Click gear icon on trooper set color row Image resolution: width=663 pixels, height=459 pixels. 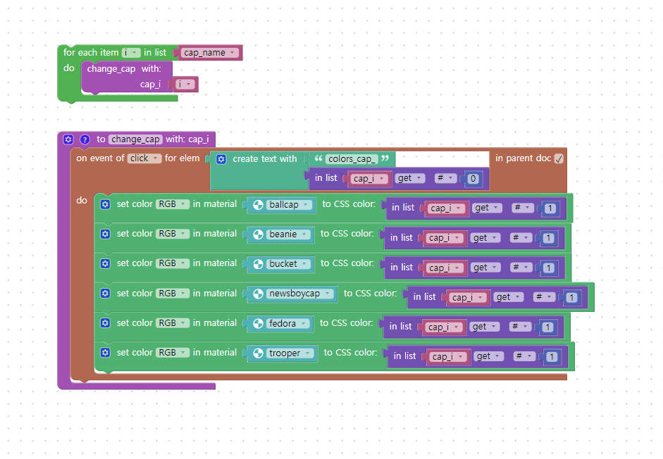pos(105,353)
